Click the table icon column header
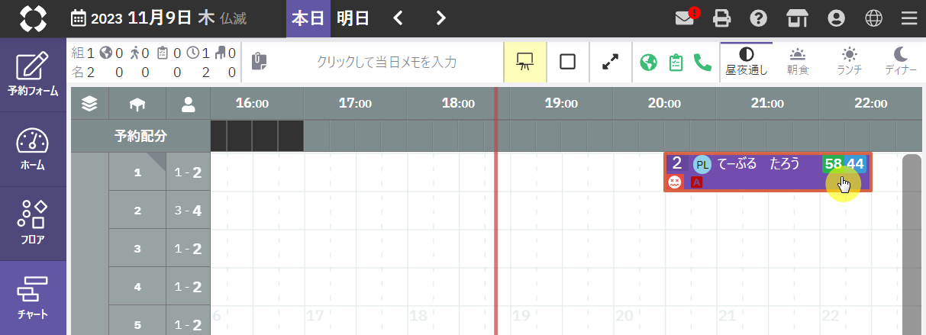 click(137, 104)
